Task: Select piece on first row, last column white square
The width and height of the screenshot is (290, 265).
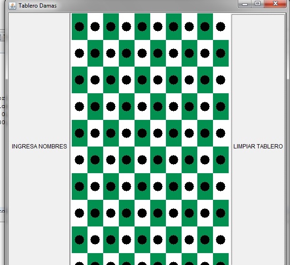Action: click(221, 27)
